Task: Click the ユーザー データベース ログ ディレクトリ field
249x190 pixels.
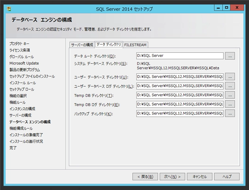Action: coord(180,86)
